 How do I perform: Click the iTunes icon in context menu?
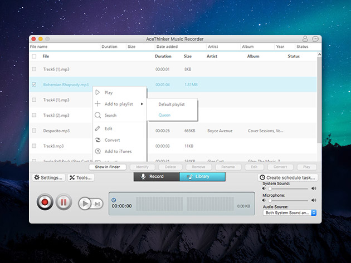(98, 151)
